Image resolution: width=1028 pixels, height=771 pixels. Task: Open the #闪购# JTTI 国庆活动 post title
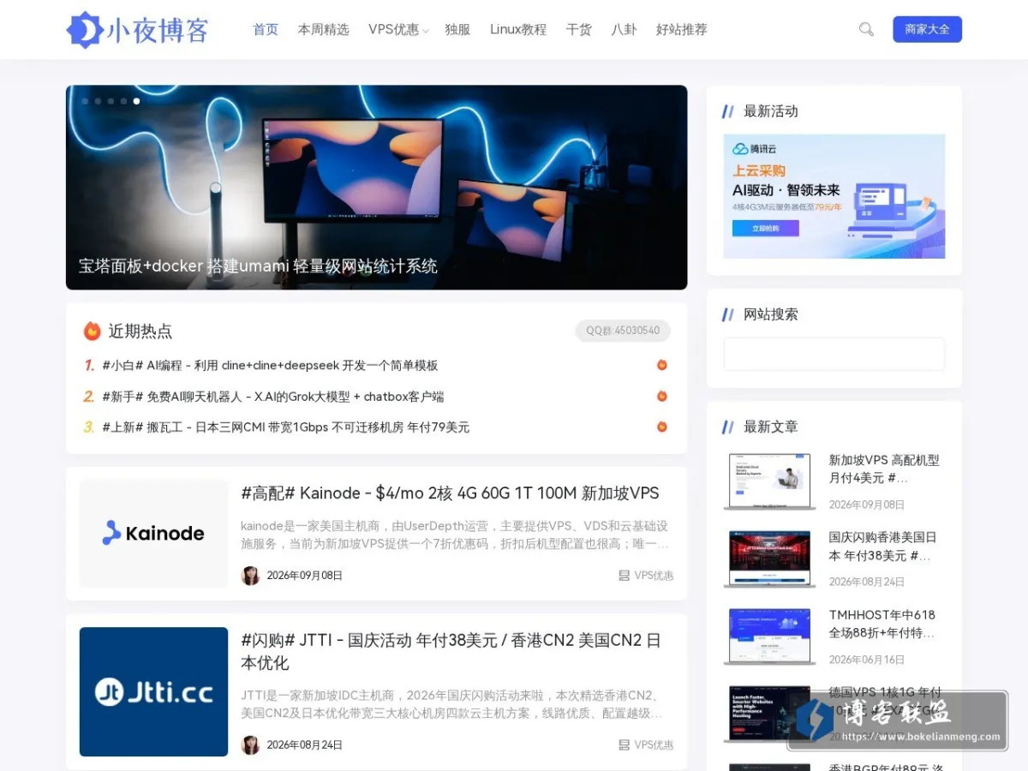tap(451, 651)
